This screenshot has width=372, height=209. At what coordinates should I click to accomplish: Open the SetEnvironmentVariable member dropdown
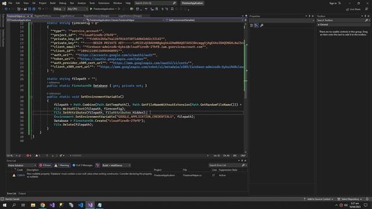204,20
